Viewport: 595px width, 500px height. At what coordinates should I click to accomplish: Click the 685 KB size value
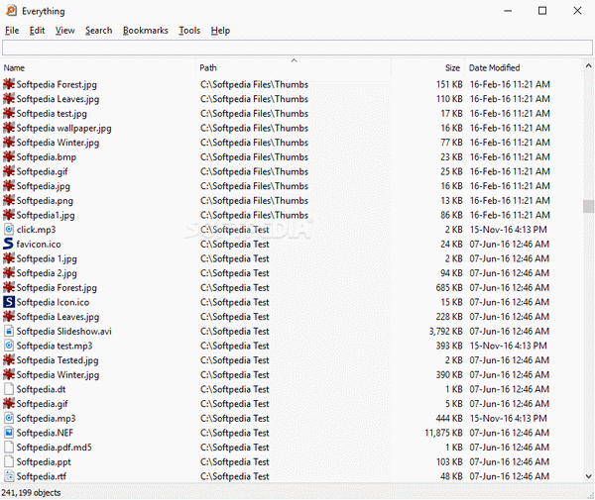(x=449, y=288)
